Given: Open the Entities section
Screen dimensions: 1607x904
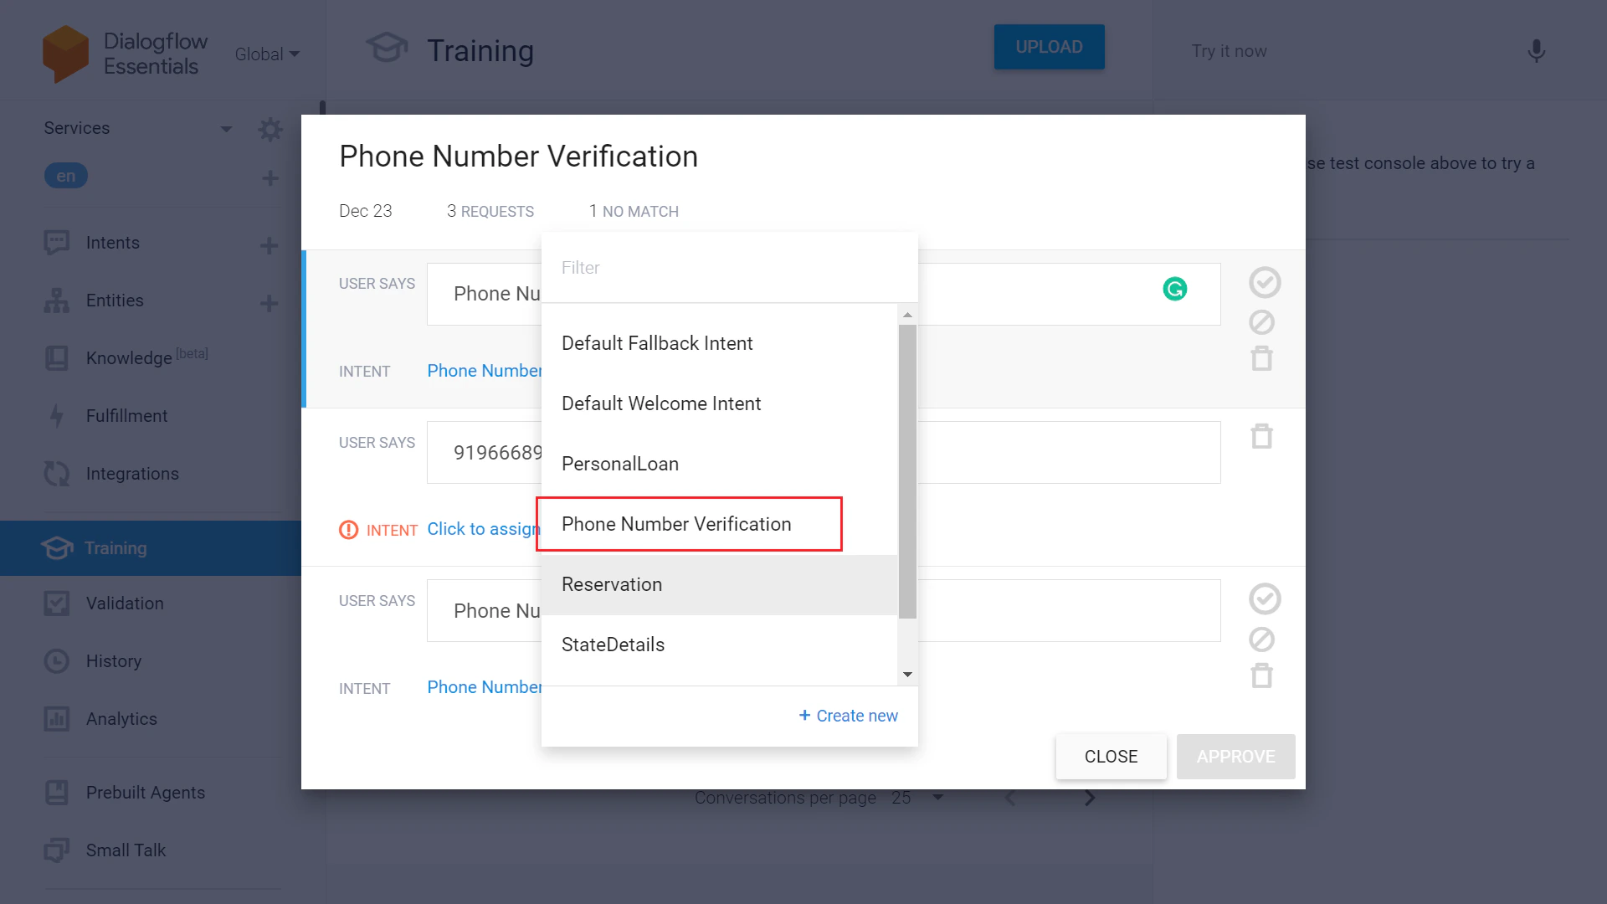Looking at the screenshot, I should click(x=116, y=300).
